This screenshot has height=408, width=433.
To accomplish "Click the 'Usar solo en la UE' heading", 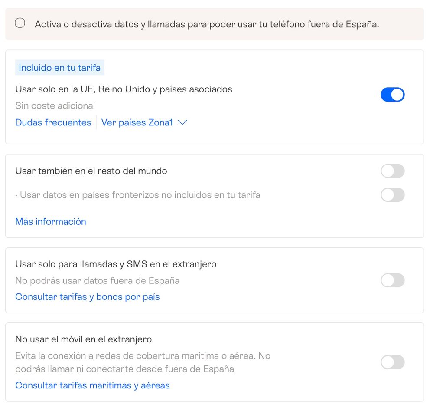I will (124, 89).
